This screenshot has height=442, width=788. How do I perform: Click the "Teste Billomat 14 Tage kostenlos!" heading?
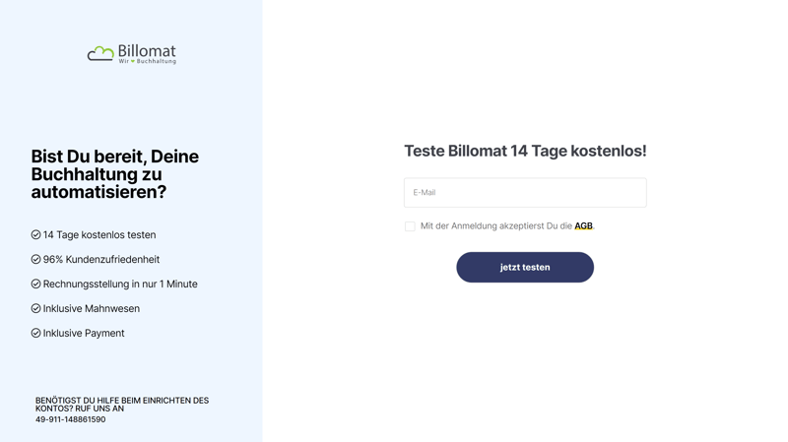tap(525, 151)
